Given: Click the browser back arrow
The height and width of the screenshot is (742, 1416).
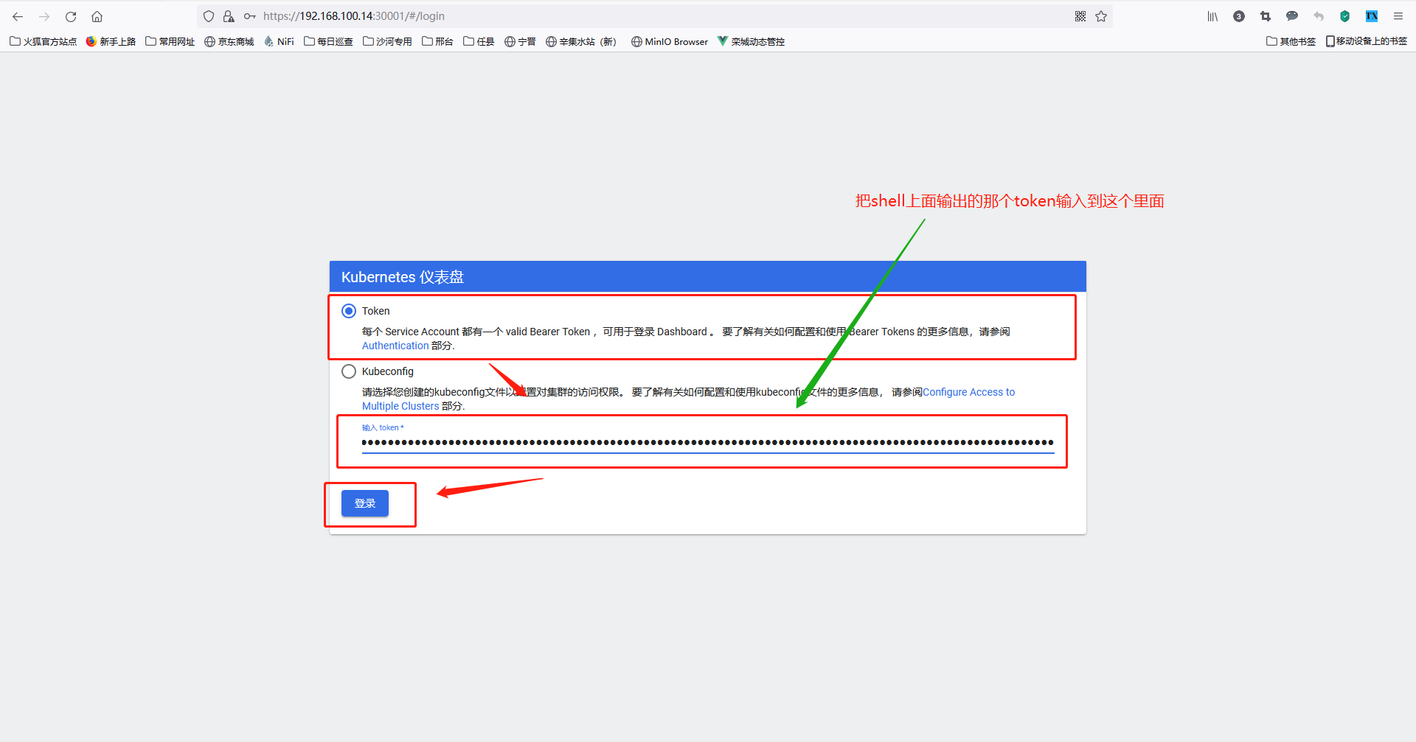Looking at the screenshot, I should (x=18, y=16).
